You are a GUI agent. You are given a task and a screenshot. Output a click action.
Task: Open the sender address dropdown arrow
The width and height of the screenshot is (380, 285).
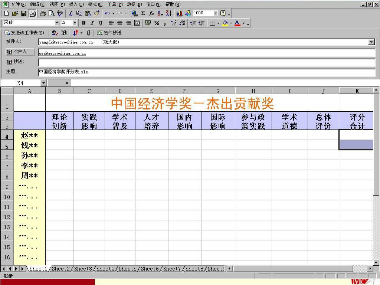(371, 42)
